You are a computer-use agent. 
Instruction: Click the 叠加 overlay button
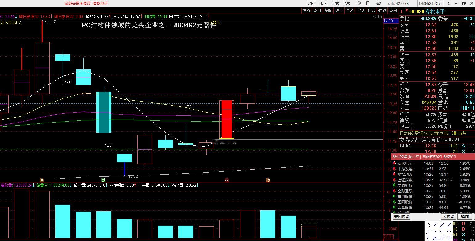pos(317,10)
